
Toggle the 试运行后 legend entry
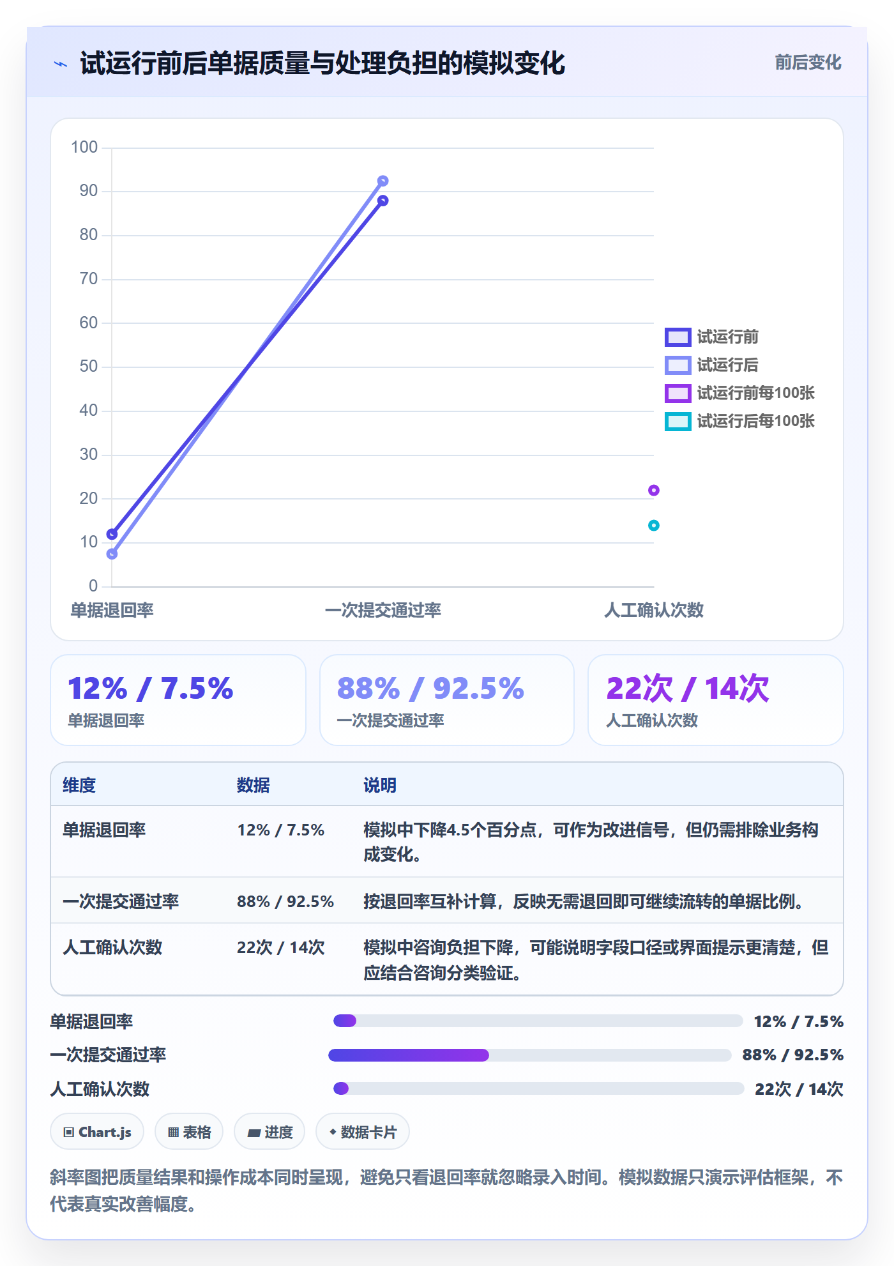[x=711, y=365]
